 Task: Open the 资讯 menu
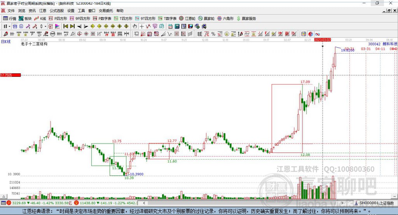click(x=32, y=10)
